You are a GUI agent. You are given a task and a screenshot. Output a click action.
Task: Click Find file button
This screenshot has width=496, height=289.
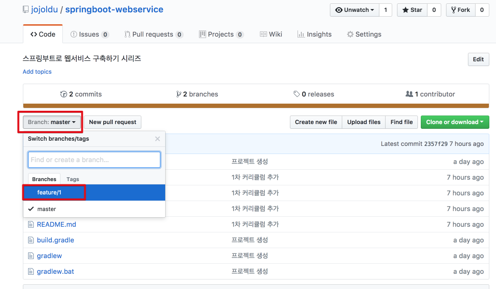(x=402, y=122)
